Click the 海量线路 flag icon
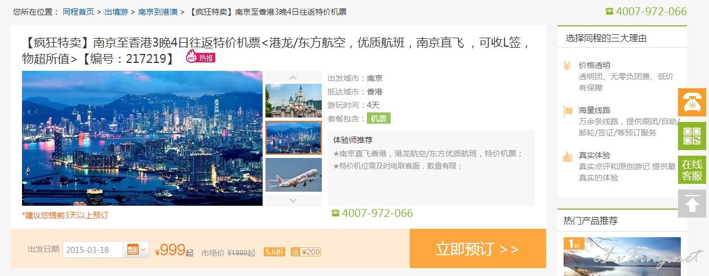Image resolution: width=709 pixels, height=276 pixels. tap(567, 111)
